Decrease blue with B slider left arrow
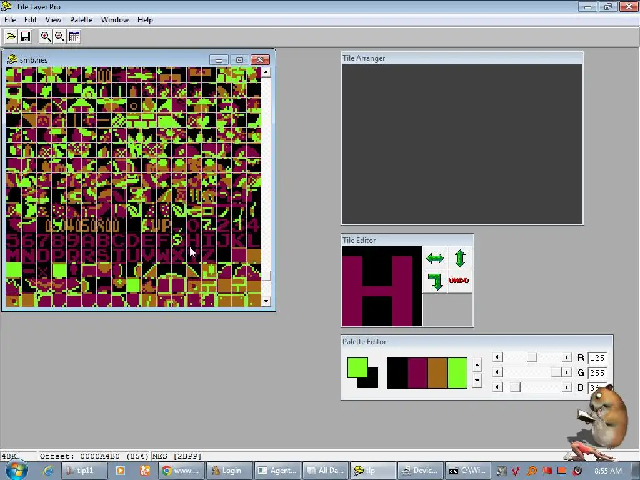 497,387
